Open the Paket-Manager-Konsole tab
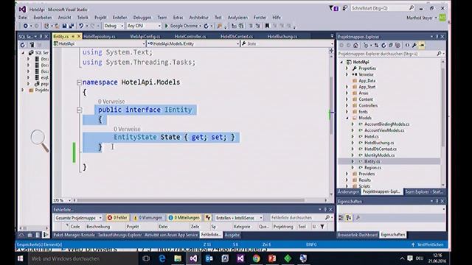 (74, 236)
